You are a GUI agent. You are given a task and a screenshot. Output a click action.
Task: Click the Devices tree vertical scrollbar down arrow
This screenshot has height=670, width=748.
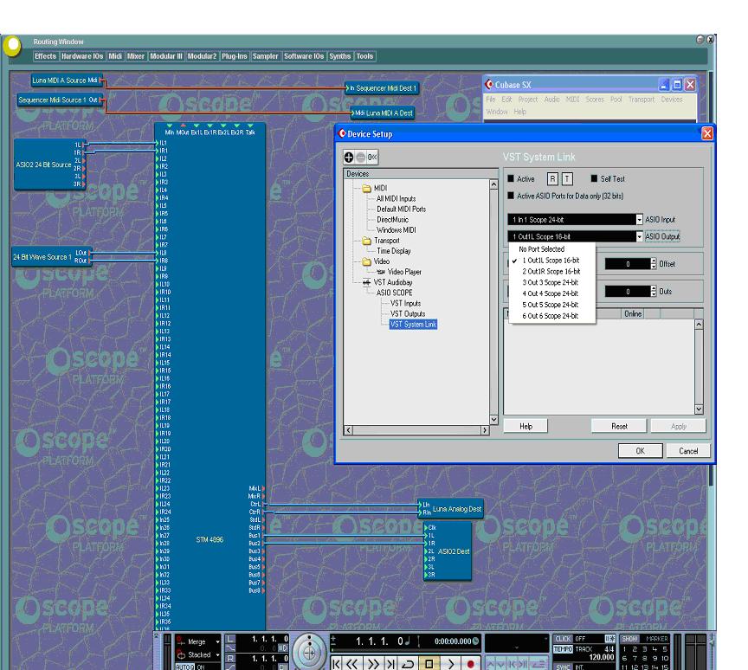pyautogui.click(x=493, y=420)
